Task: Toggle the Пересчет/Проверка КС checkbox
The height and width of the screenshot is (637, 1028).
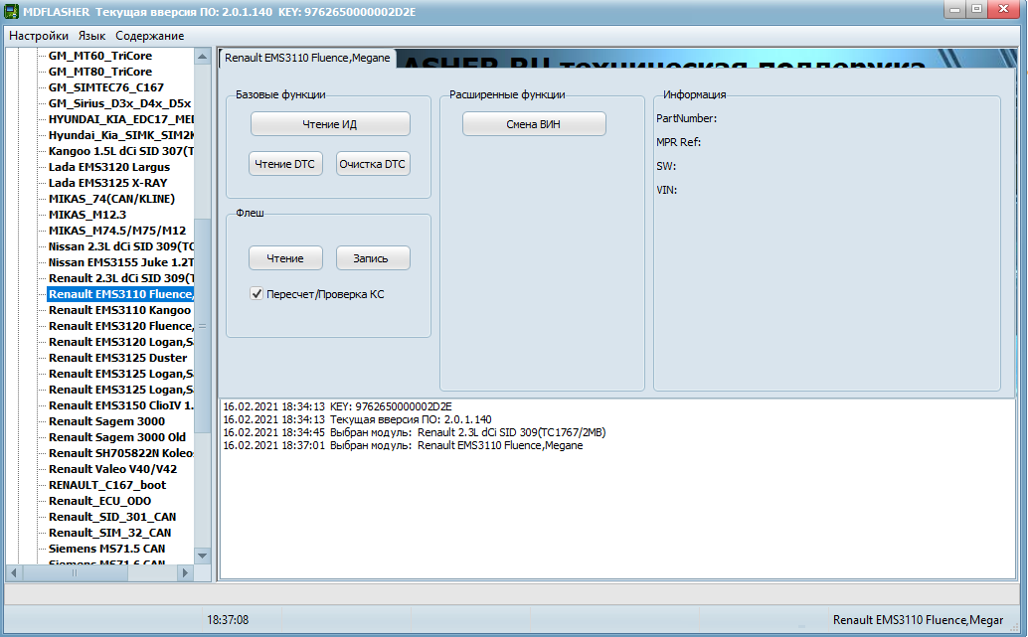Action: click(257, 294)
